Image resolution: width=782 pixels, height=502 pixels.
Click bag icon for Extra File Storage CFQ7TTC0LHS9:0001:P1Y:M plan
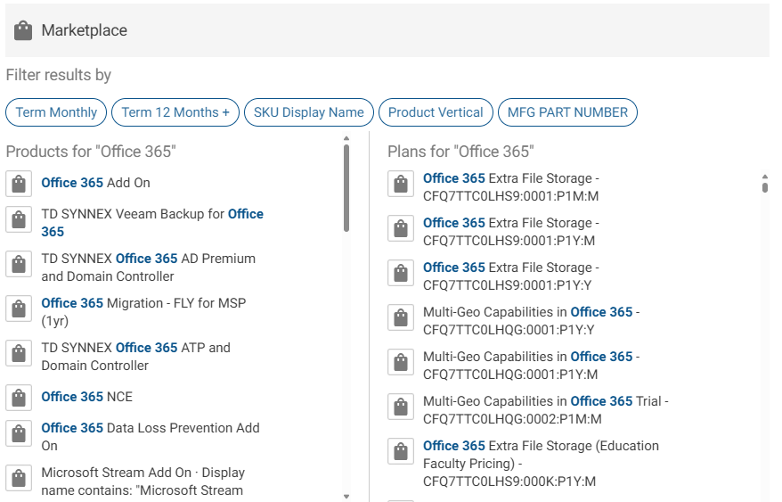(x=401, y=228)
